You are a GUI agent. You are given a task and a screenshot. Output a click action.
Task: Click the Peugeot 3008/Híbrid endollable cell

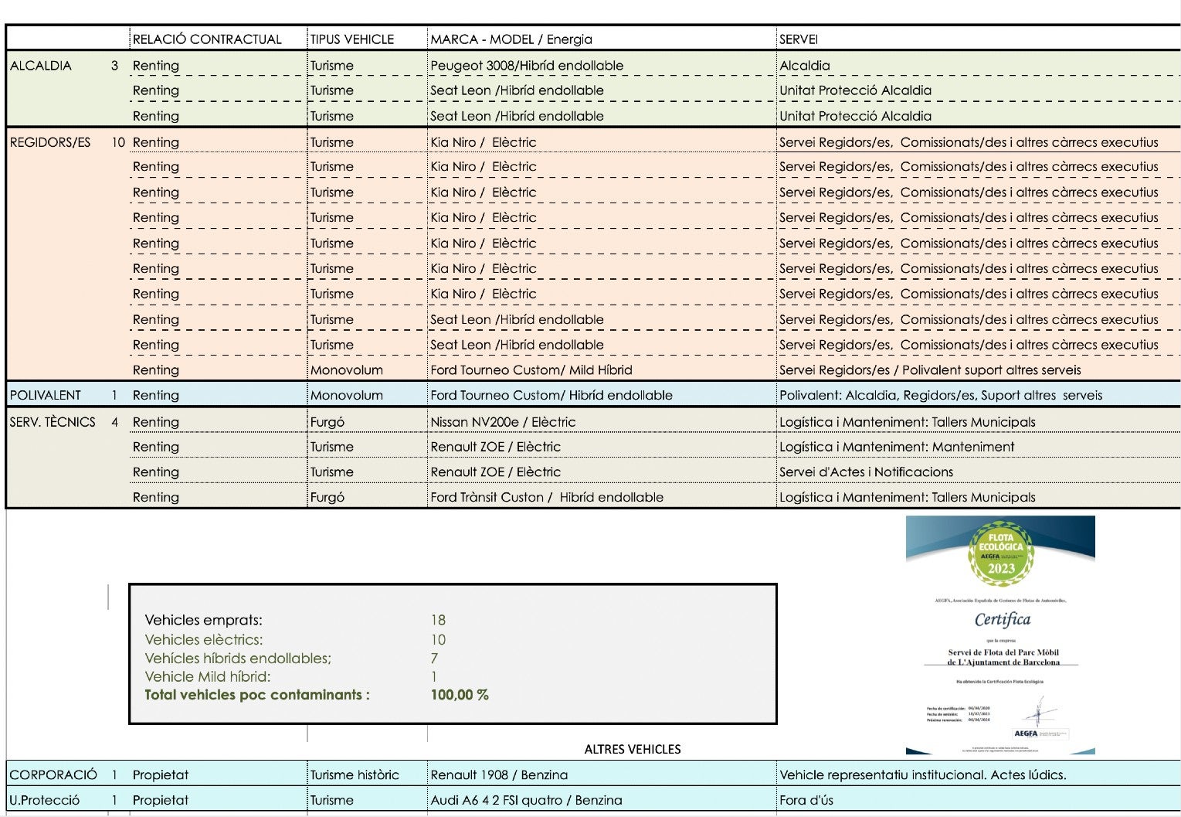pyautogui.click(x=527, y=66)
